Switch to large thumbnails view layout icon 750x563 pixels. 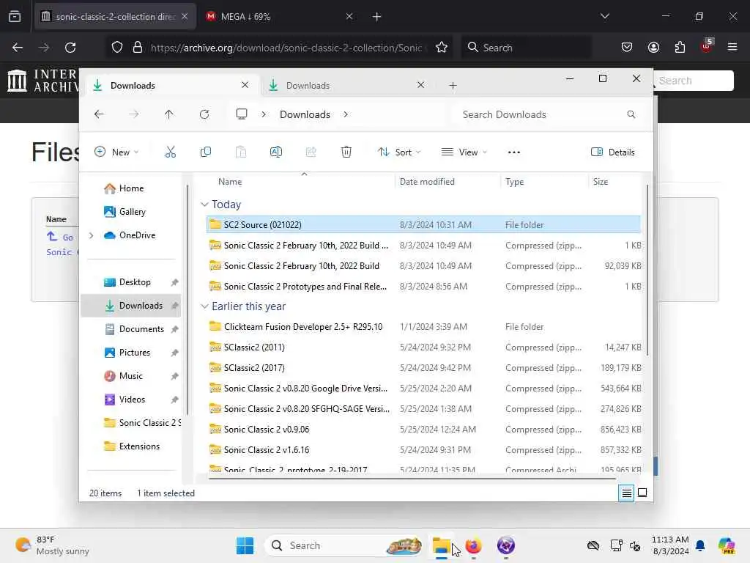642,493
